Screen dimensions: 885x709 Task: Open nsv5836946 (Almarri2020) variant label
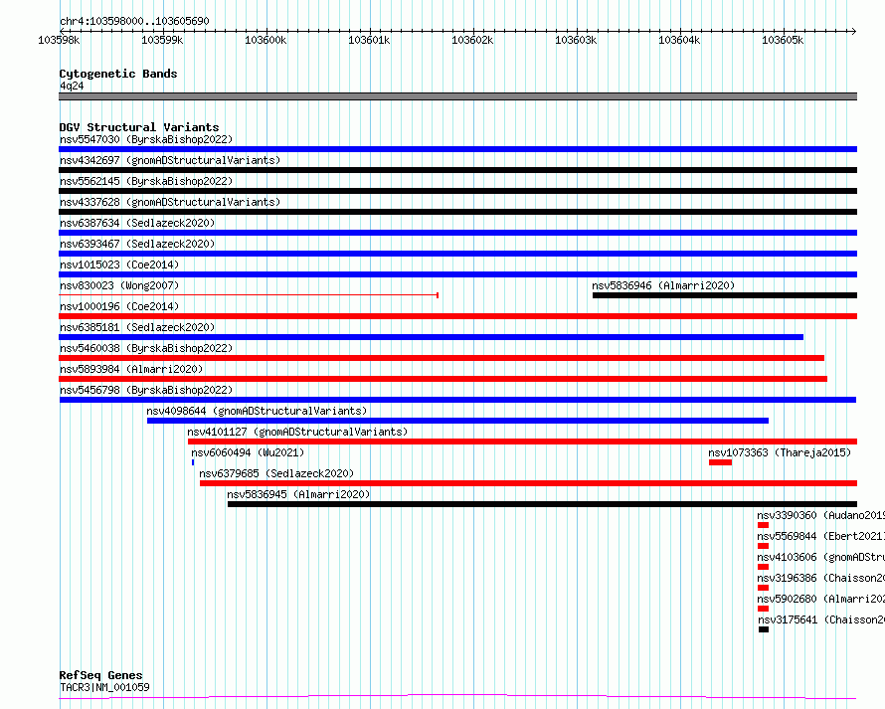[x=663, y=285]
